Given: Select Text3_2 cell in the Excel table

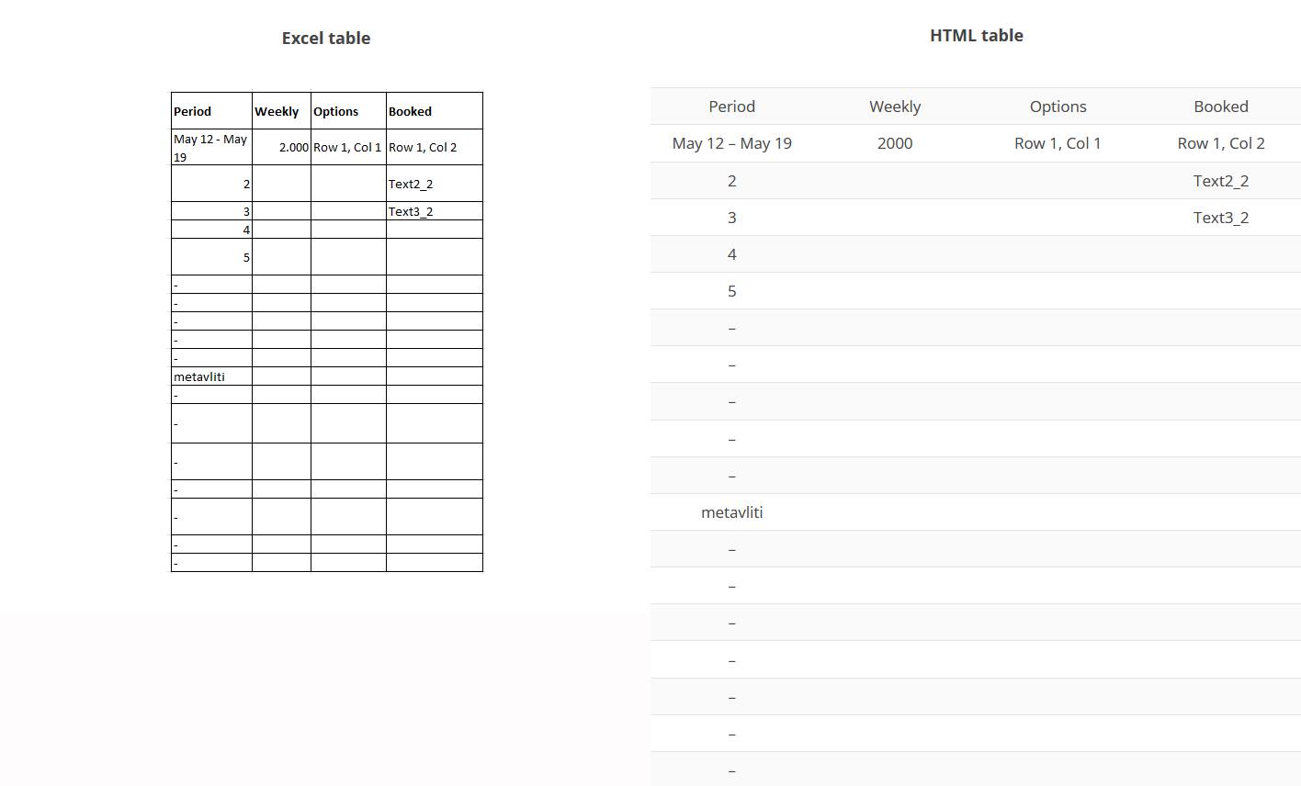Looking at the screenshot, I should pos(434,211).
